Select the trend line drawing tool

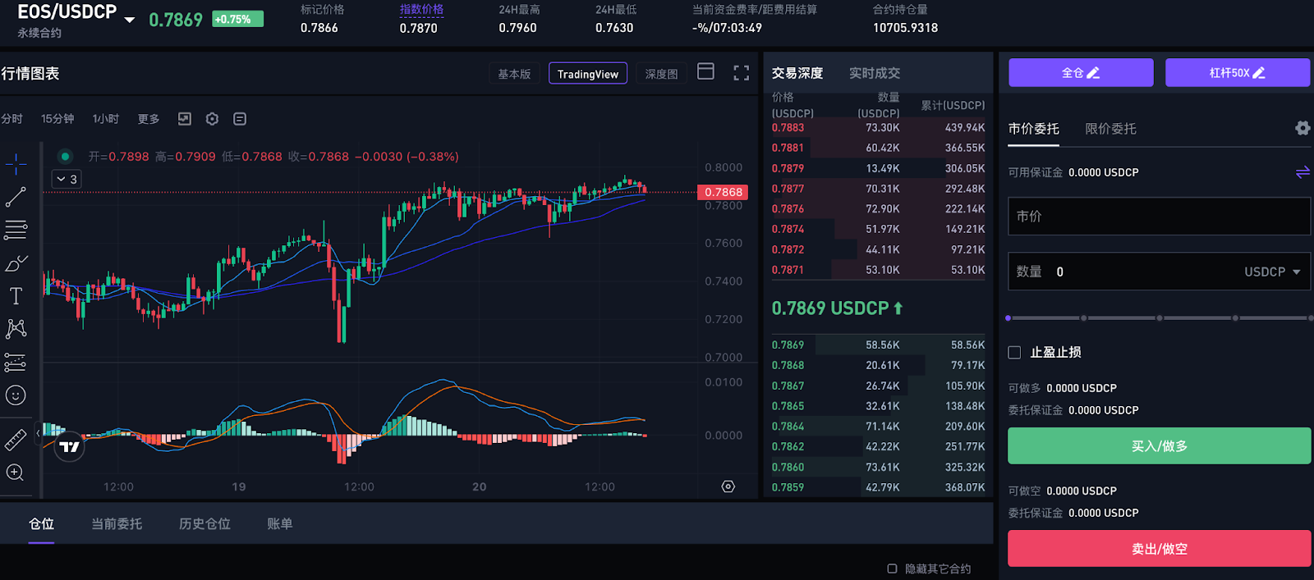(16, 197)
